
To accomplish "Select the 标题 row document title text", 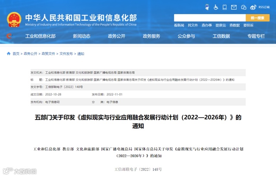I will tap(140, 80).
